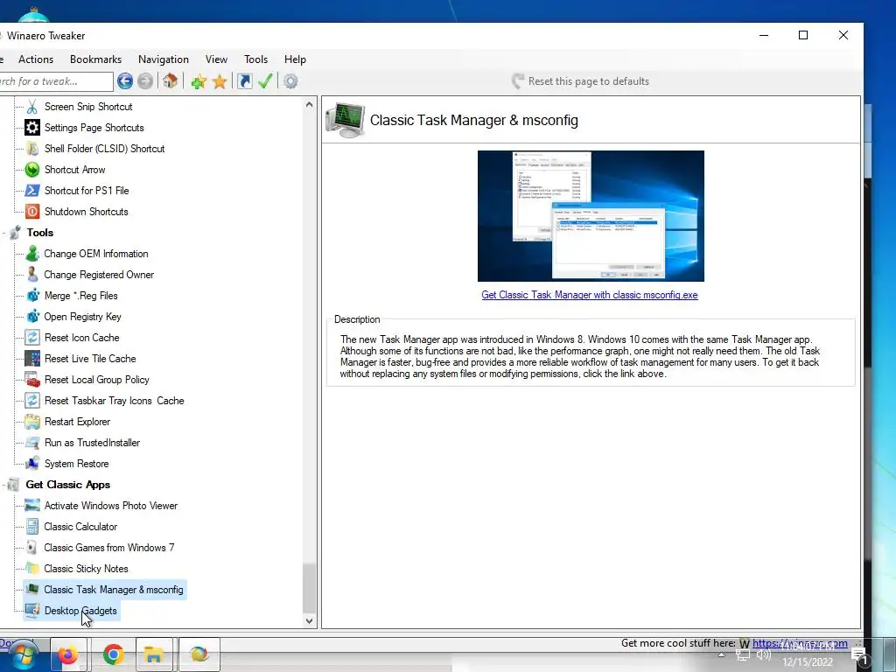Click Shell Folder (CLSID) Shortcut icon
The height and width of the screenshot is (672, 896).
[x=32, y=149]
